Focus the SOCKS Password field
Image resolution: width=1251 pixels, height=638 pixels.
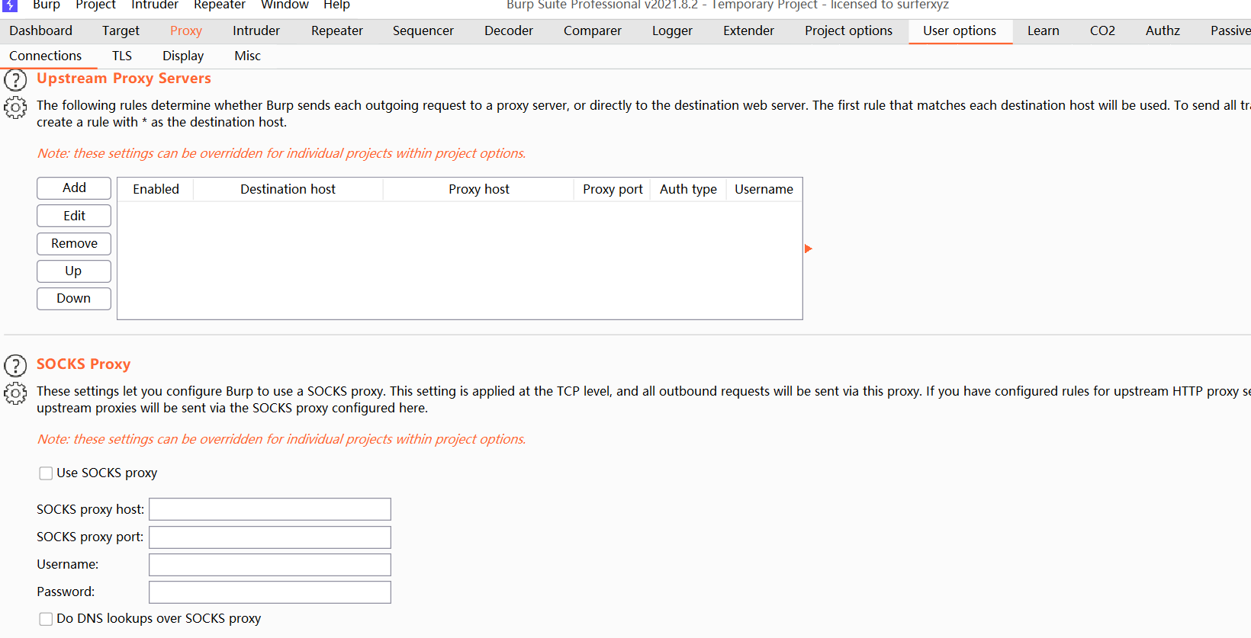pyautogui.click(x=270, y=592)
